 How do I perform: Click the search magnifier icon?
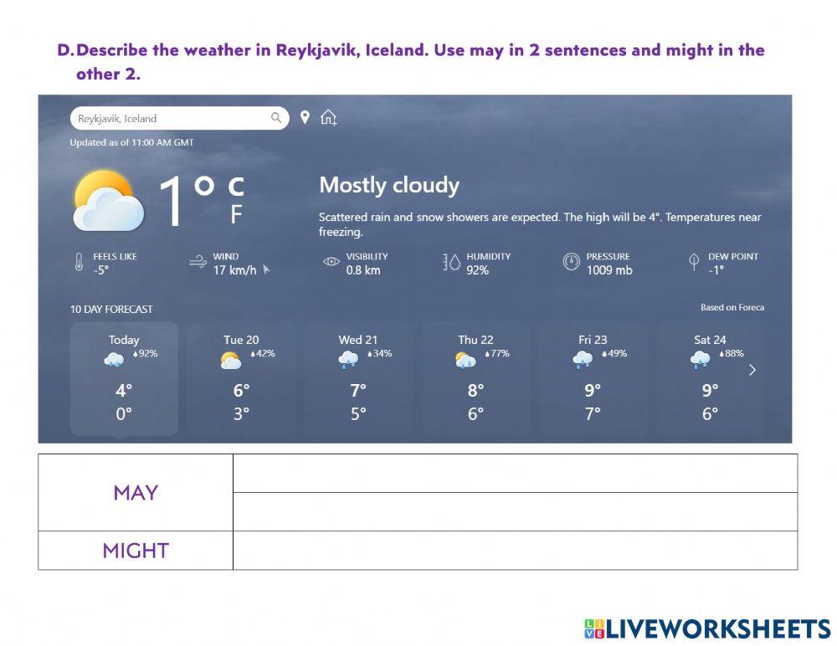click(x=276, y=118)
